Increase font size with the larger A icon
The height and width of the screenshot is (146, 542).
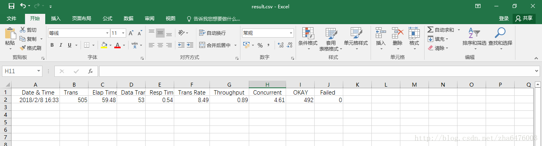[x=131, y=33]
